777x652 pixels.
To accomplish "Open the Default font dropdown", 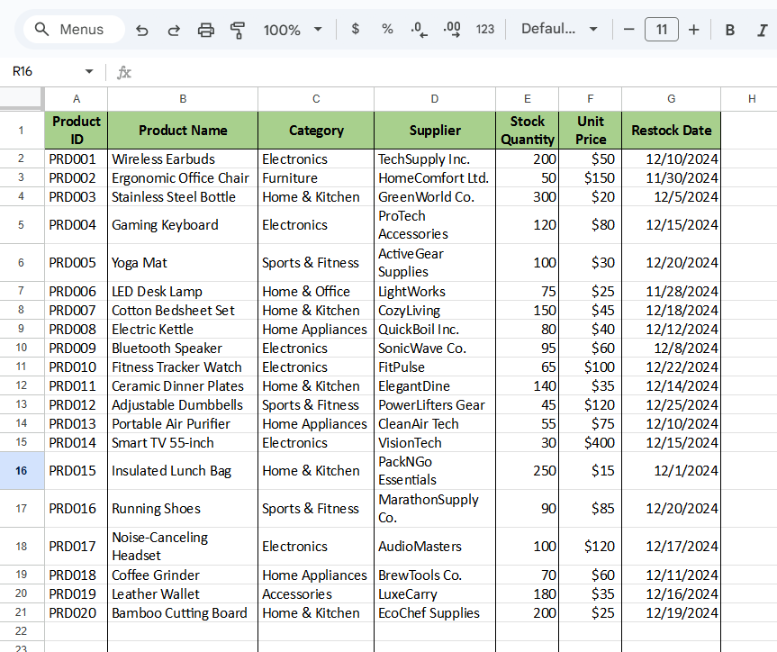I will coord(559,29).
